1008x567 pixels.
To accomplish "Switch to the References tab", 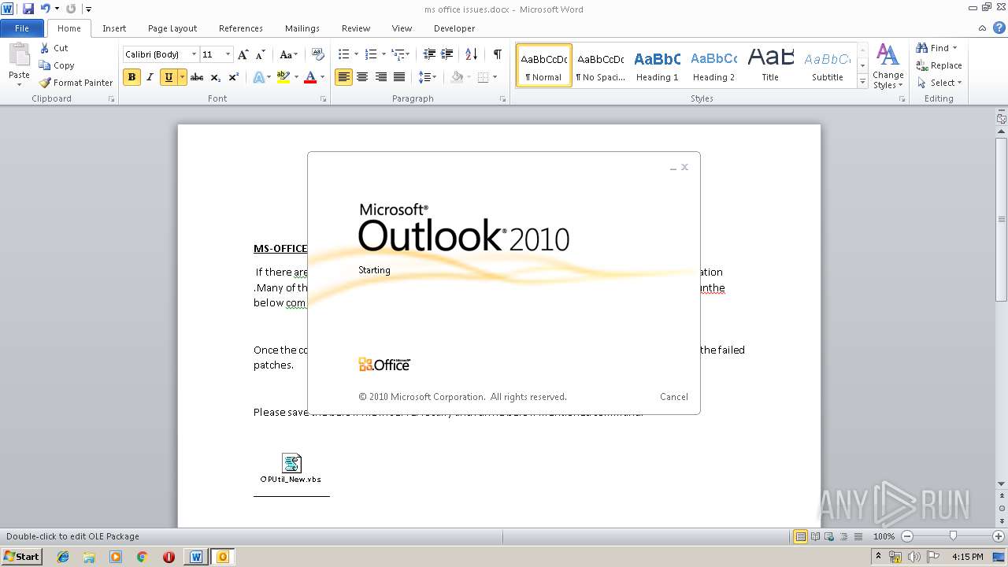I will (241, 28).
